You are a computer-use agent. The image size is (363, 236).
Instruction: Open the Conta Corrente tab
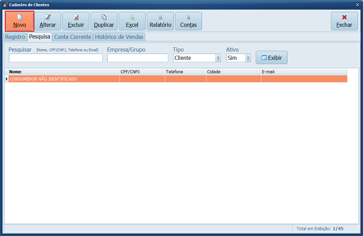(72, 37)
